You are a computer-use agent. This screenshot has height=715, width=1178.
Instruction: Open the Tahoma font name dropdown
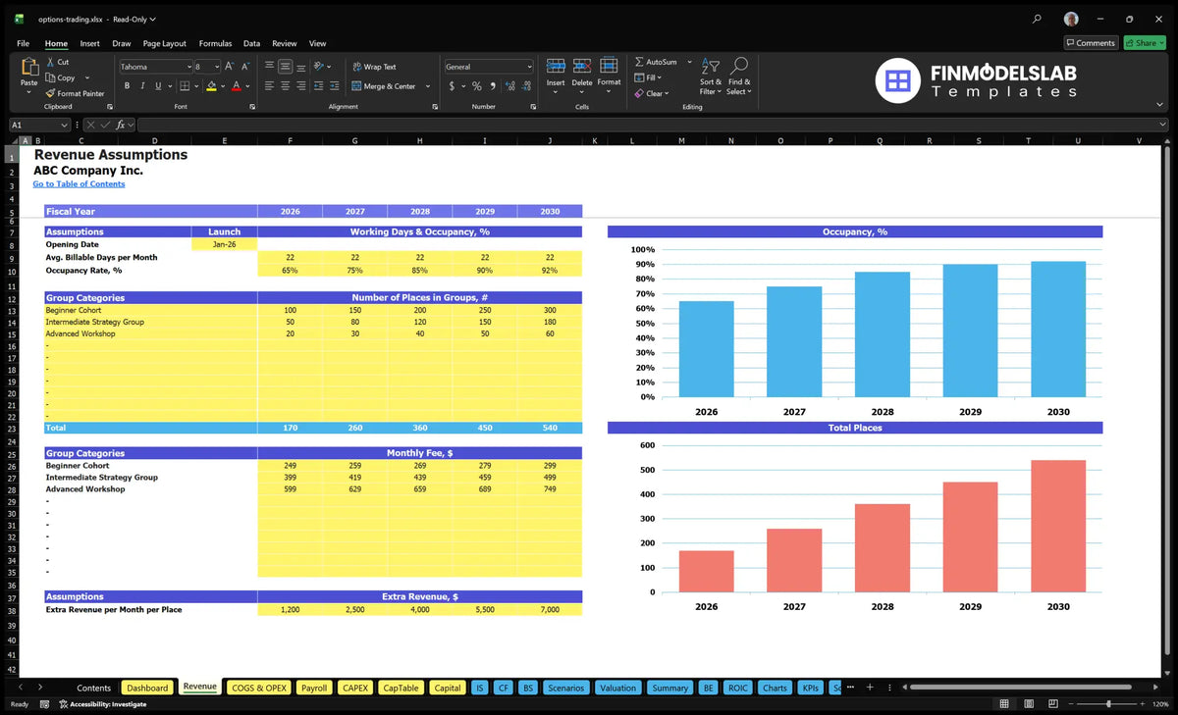pyautogui.click(x=187, y=67)
